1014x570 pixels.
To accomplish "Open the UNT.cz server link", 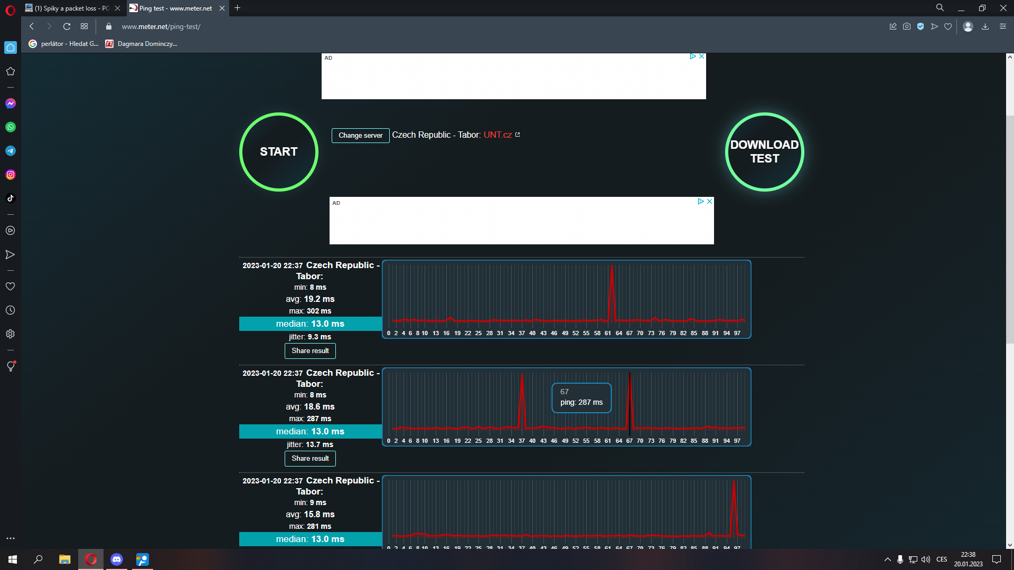I will [497, 135].
